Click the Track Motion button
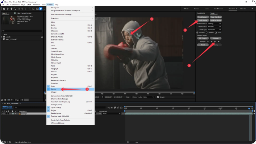This screenshot has height=144, width=256. pos(202,20)
